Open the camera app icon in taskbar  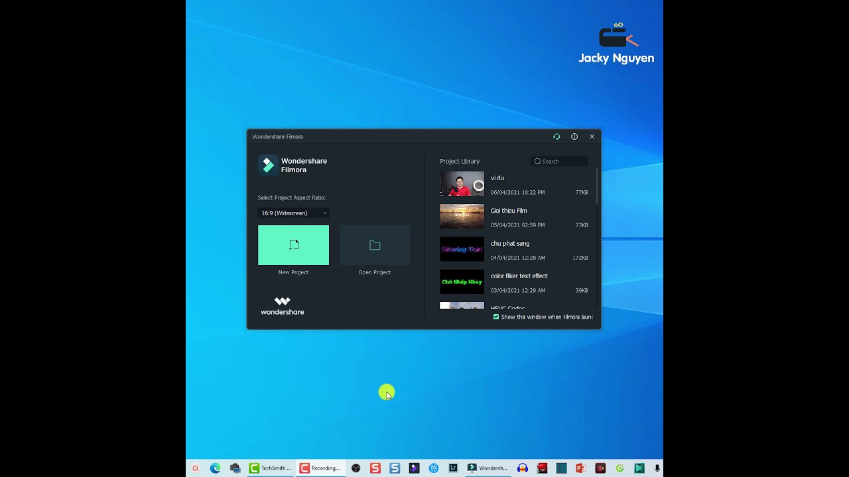tap(235, 468)
